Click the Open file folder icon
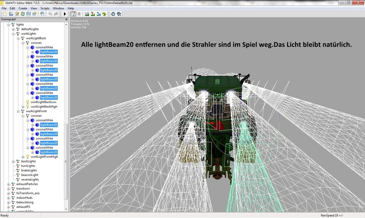The width and height of the screenshot is (365, 218). click(10, 14)
